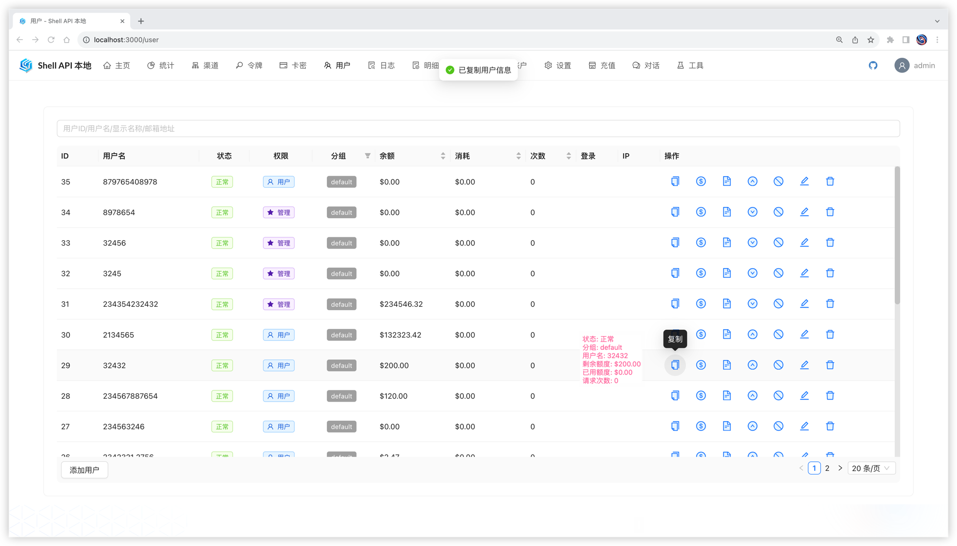Click the 添加用户 button
957x546 pixels.
[x=84, y=470]
